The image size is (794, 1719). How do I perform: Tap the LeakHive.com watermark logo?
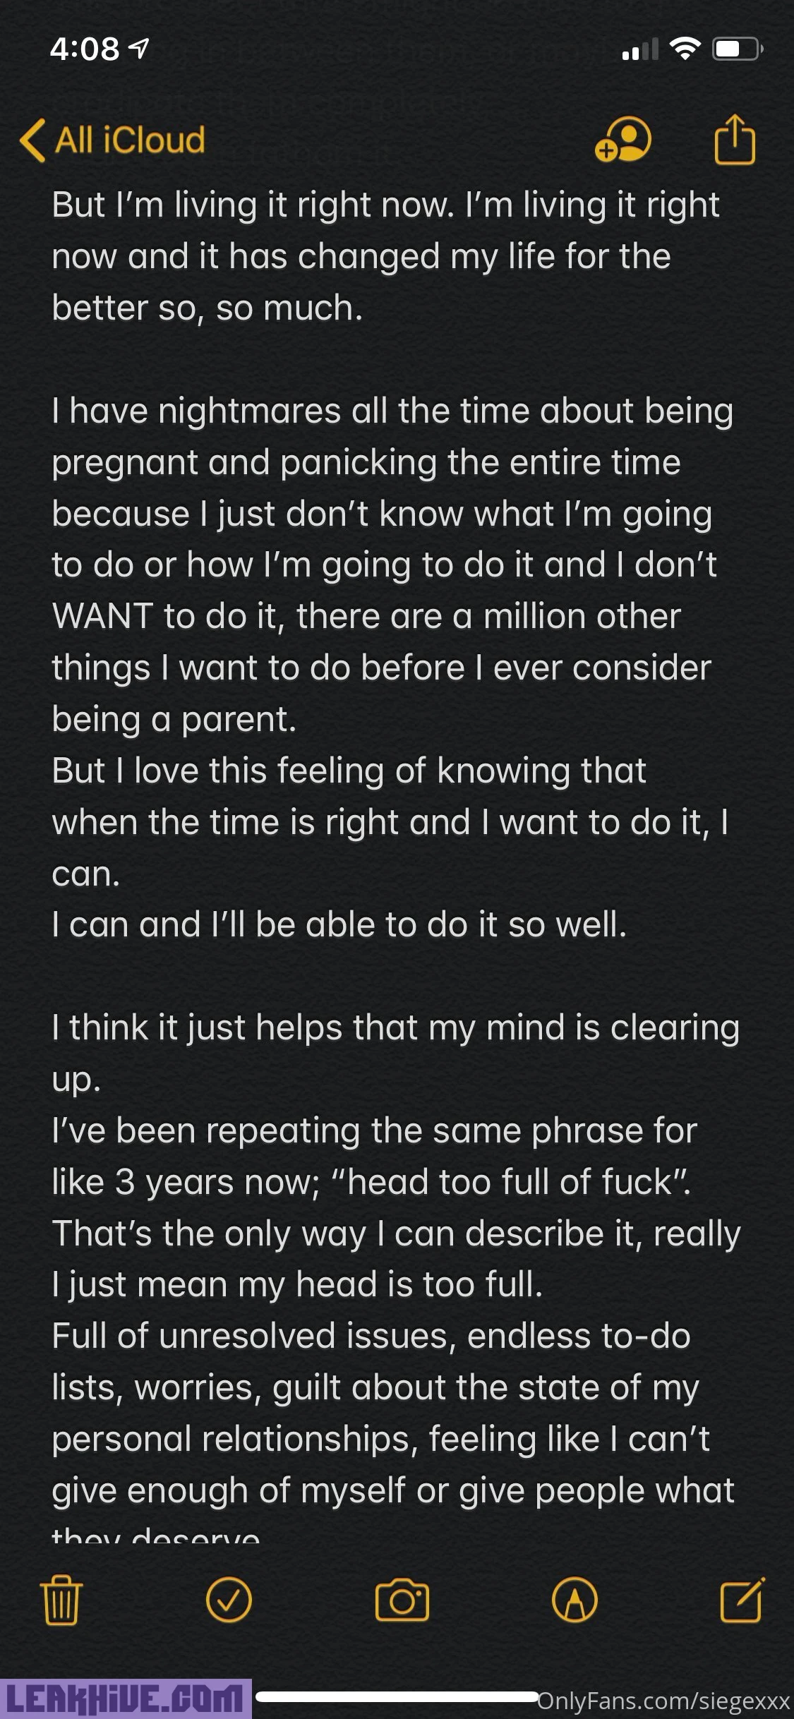[x=126, y=1699]
